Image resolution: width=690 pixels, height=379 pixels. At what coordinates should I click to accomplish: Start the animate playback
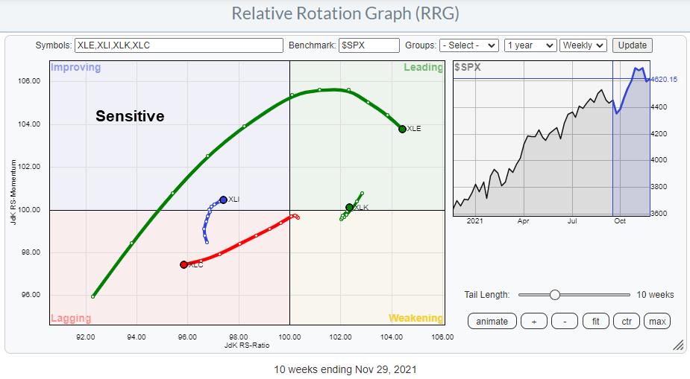click(x=492, y=321)
